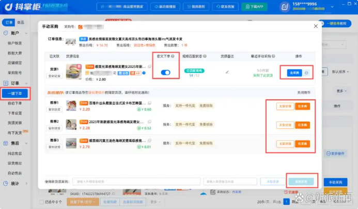
Task: Collapse the 账户 sidebar section
Action: 26,34
